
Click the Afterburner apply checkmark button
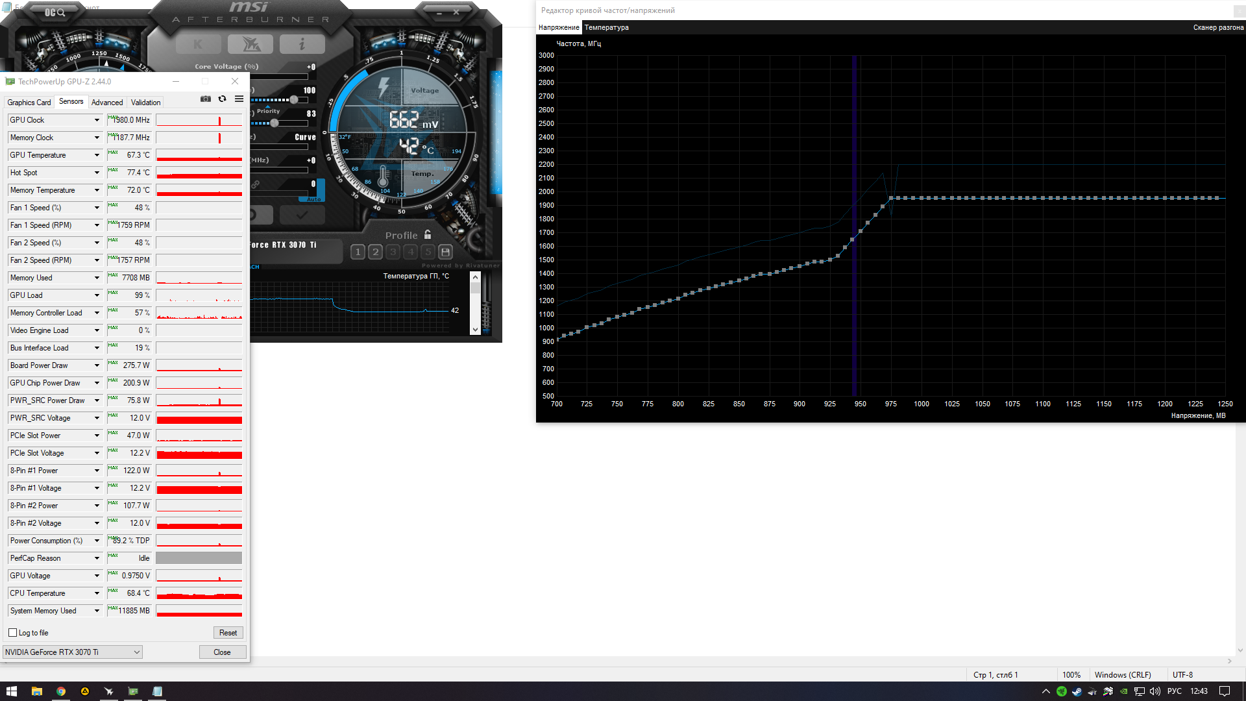[x=302, y=214]
